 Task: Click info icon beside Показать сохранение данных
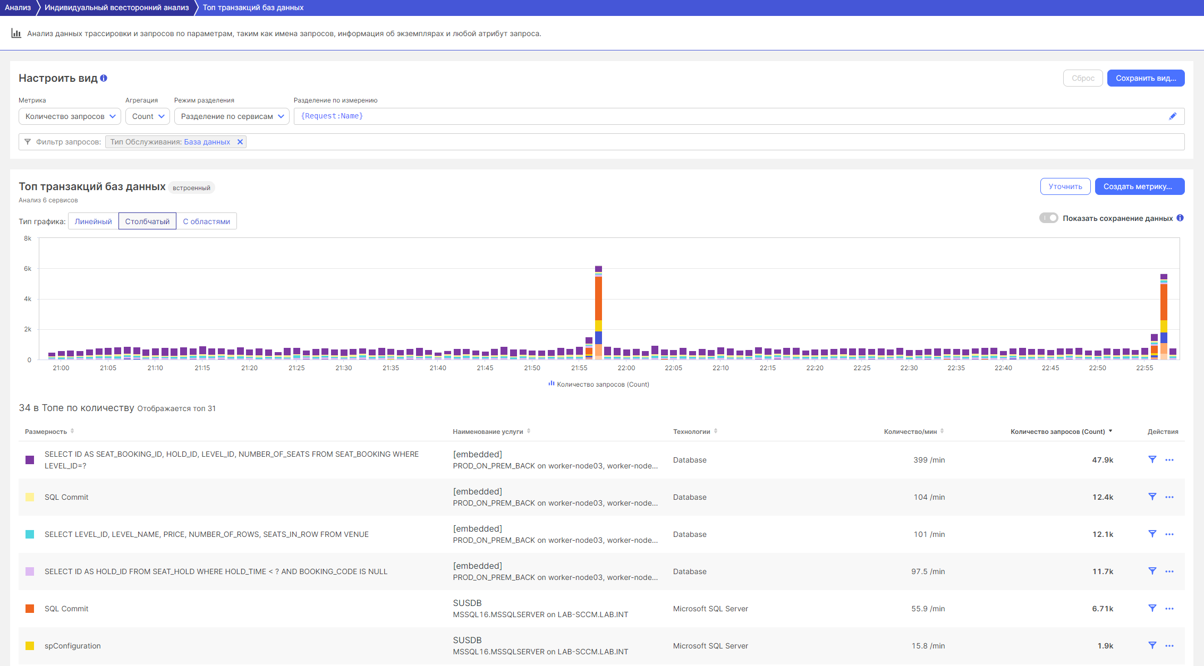pos(1180,218)
